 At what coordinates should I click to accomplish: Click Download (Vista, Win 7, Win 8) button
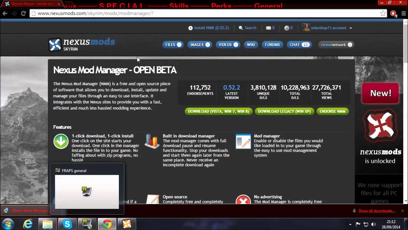pos(219,111)
